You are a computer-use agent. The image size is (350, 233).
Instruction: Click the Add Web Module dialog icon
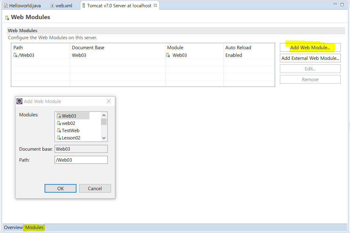point(19,101)
